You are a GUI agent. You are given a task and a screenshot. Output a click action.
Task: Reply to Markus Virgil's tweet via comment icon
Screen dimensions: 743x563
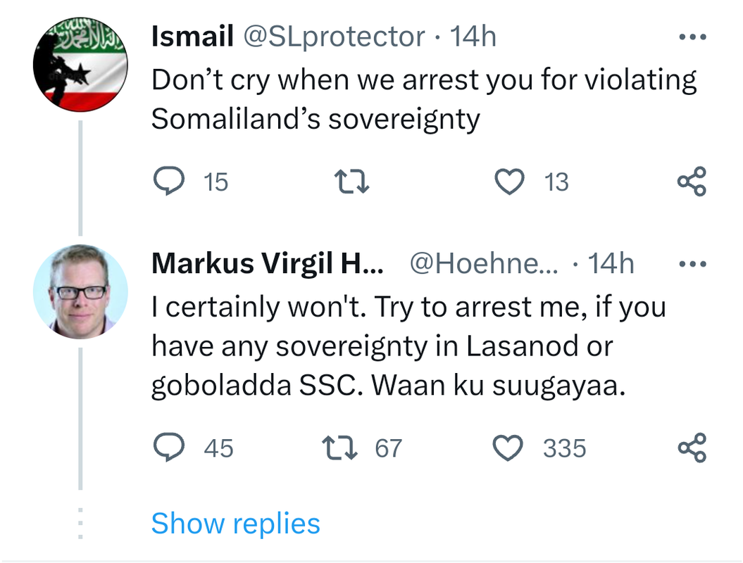click(x=167, y=448)
